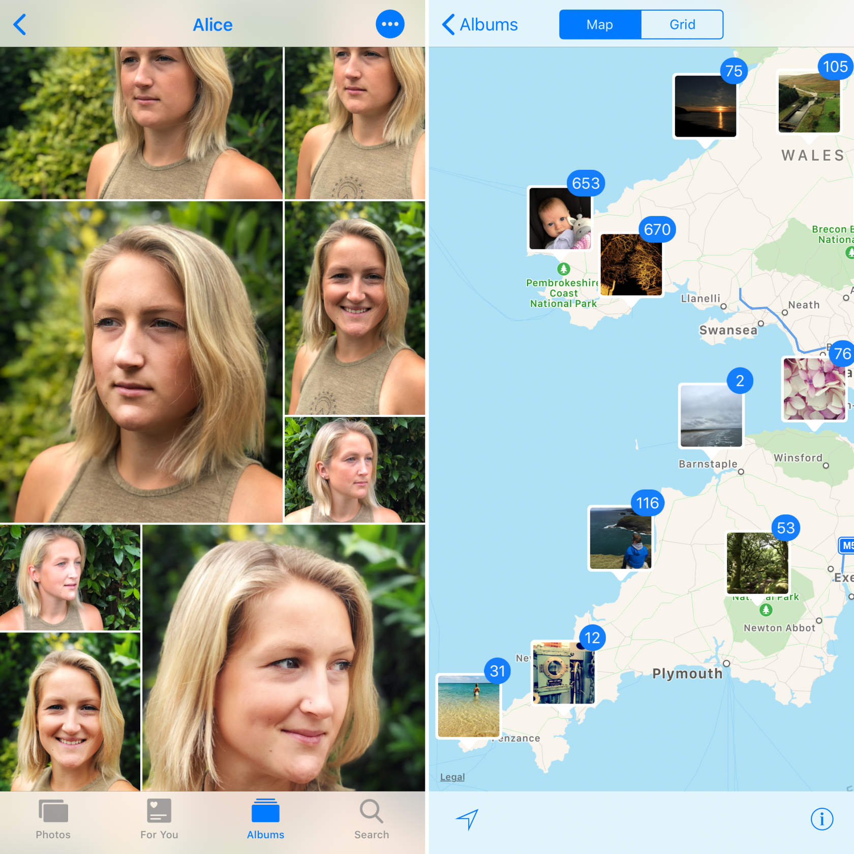Switch to the Grid view
This screenshot has width=854, height=854.
[x=682, y=24]
